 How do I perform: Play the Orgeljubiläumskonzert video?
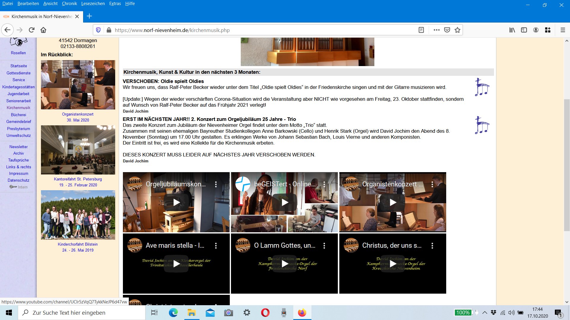click(x=176, y=202)
